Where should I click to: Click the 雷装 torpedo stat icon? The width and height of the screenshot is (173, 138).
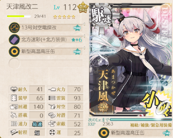pos(52,98)
